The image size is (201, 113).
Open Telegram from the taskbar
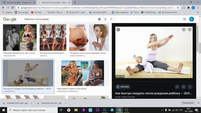pos(112,110)
